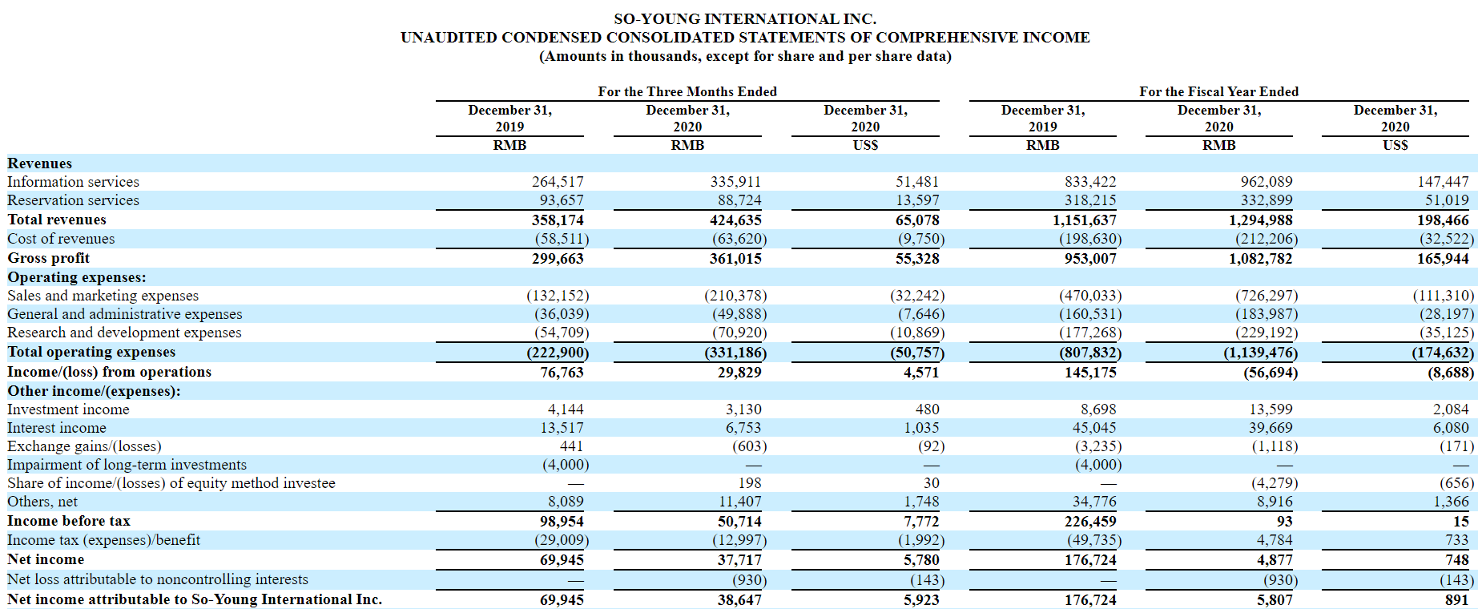Click exchange gains value 441

point(571,446)
